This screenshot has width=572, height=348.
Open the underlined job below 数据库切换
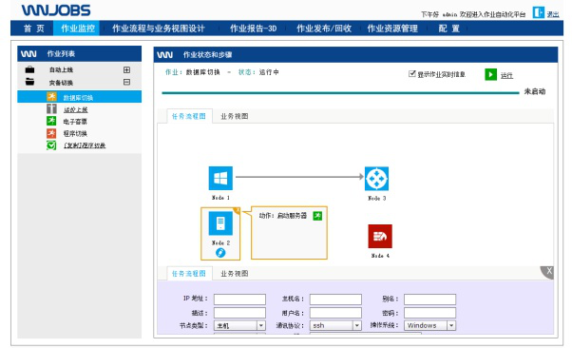click(x=75, y=109)
